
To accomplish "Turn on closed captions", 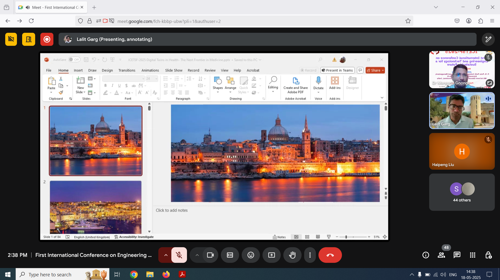I will [230, 255].
